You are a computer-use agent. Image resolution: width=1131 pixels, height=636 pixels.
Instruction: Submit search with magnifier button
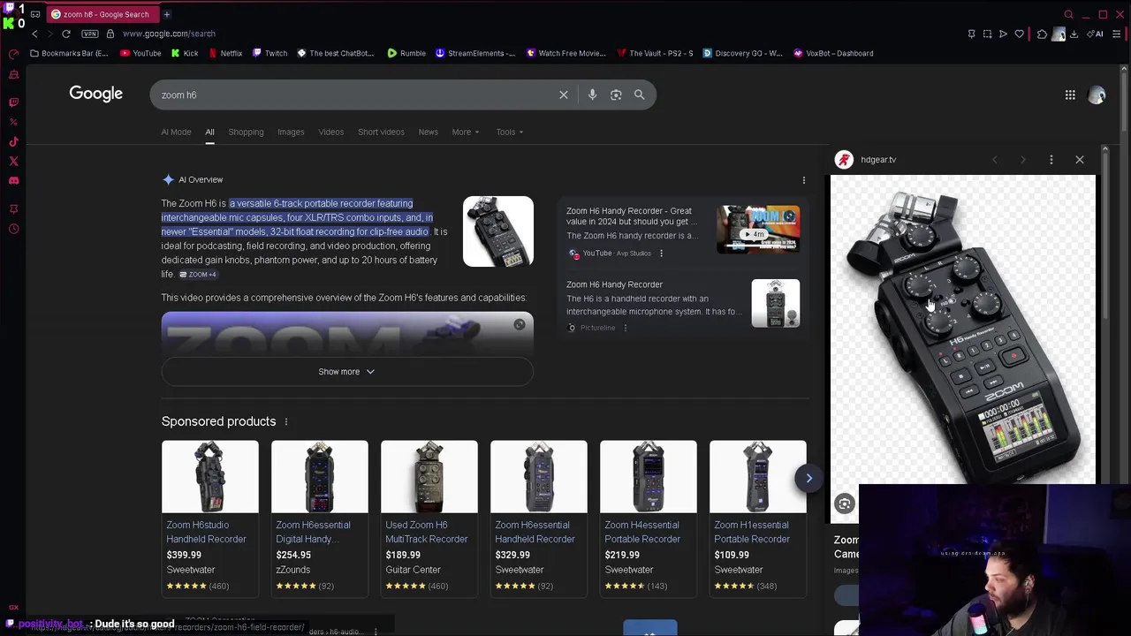(x=639, y=95)
